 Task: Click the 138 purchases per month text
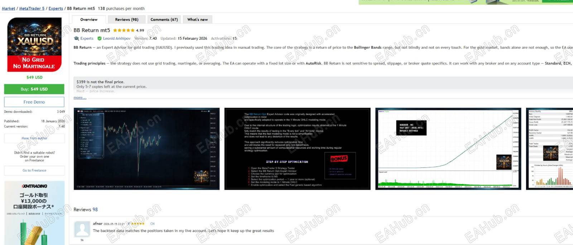pyautogui.click(x=121, y=9)
